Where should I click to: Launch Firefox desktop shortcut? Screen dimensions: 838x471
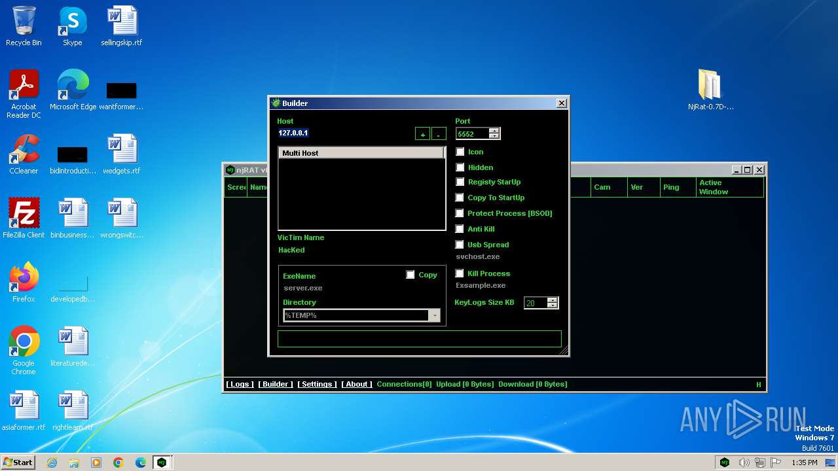[24, 283]
